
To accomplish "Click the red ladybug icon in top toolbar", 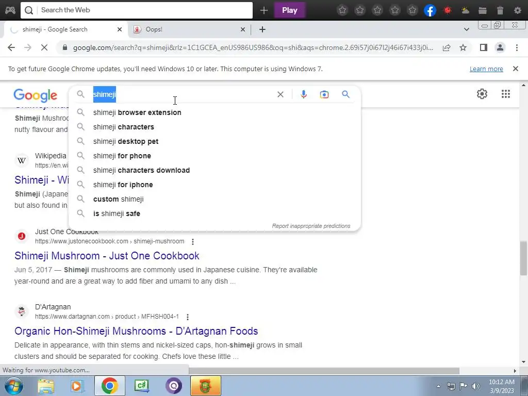I will pos(448,10).
